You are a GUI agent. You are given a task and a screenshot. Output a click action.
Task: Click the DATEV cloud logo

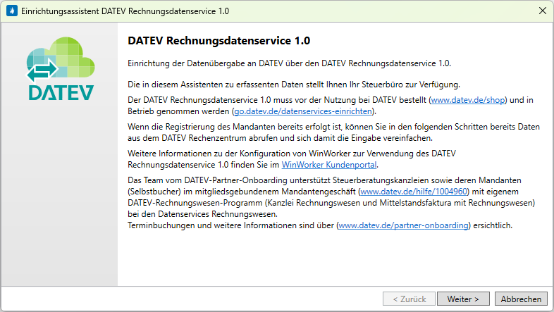(x=61, y=69)
